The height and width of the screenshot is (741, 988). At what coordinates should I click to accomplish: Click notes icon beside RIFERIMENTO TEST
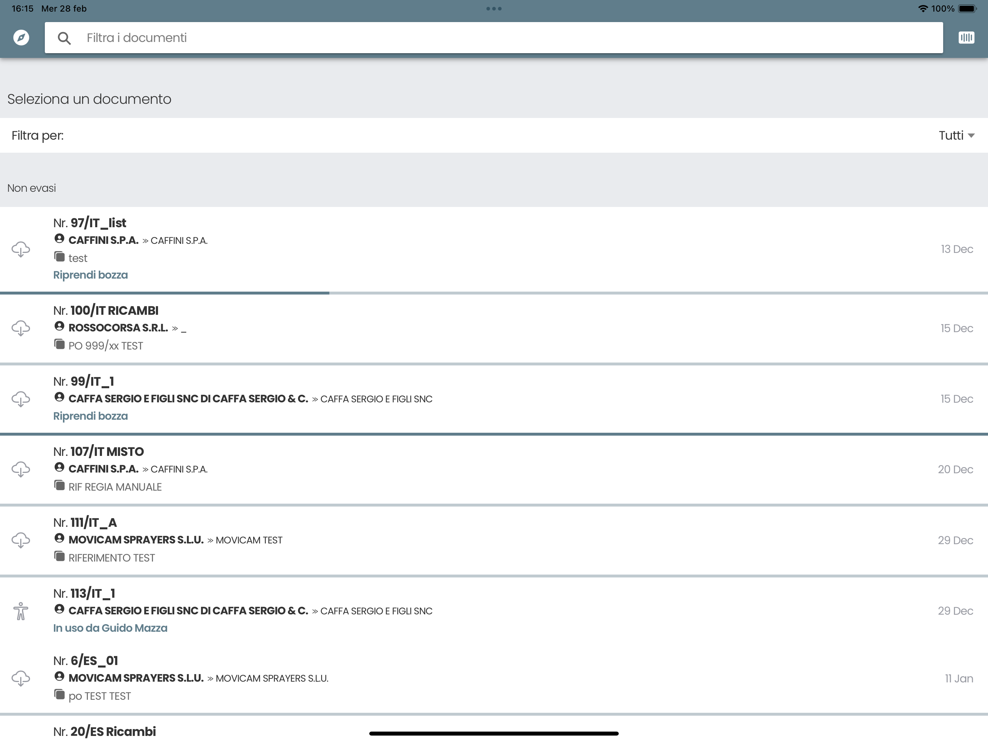[59, 556]
